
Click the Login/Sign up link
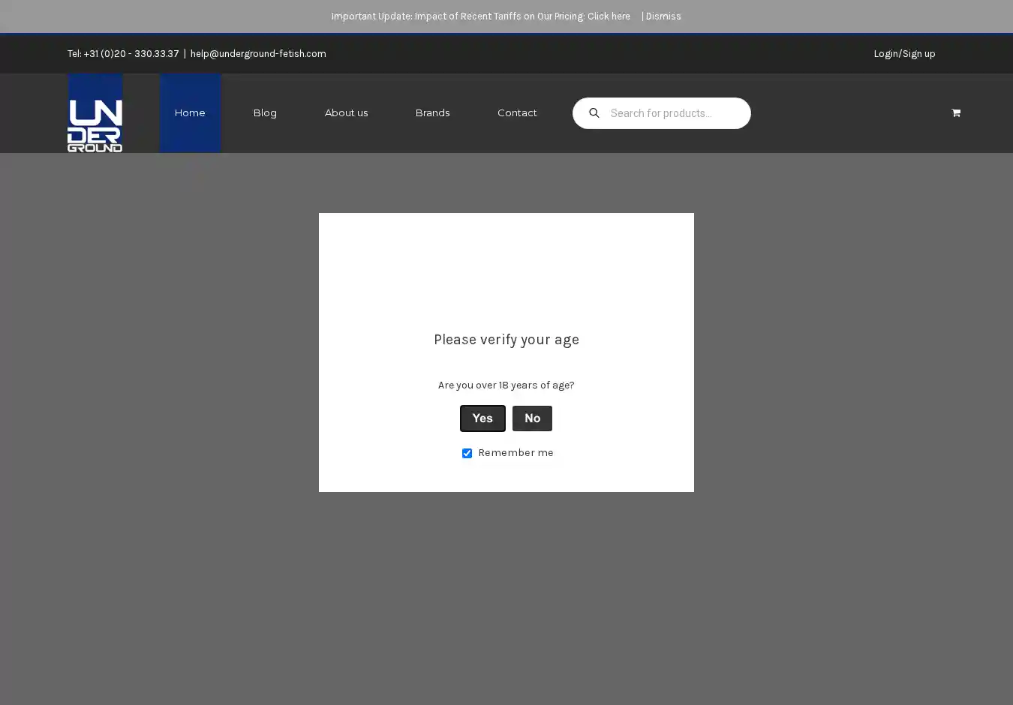point(904,54)
